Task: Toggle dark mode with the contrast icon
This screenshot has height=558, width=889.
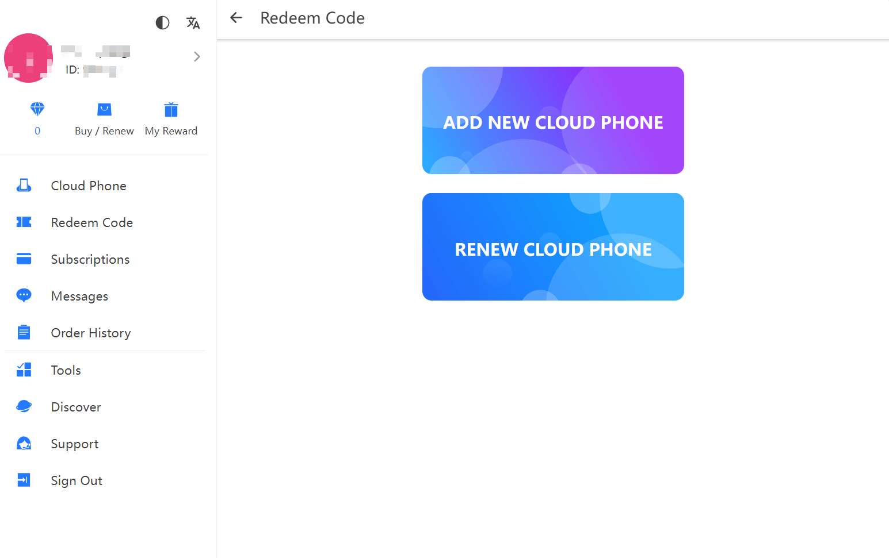Action: (x=162, y=23)
